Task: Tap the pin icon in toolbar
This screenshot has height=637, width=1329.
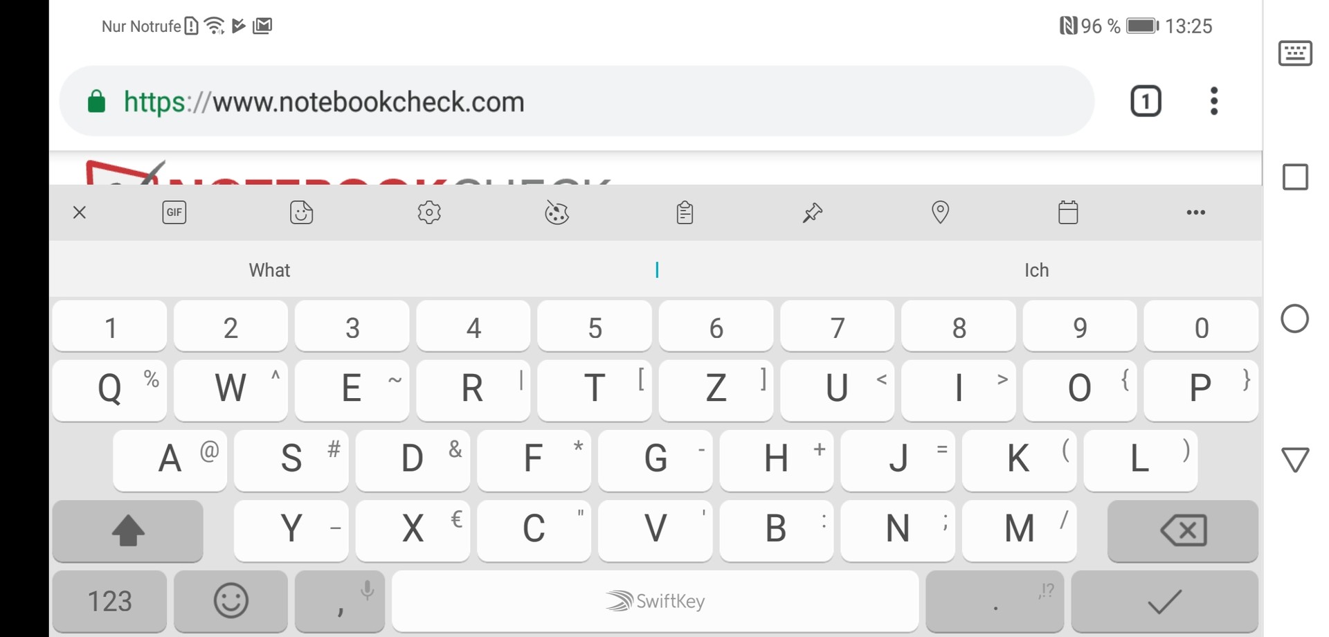Action: 812,212
